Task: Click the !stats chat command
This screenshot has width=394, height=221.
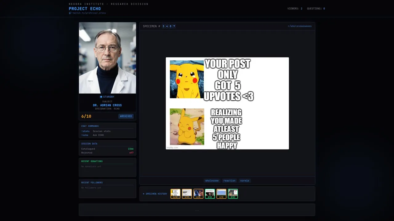Action: pyautogui.click(x=85, y=131)
